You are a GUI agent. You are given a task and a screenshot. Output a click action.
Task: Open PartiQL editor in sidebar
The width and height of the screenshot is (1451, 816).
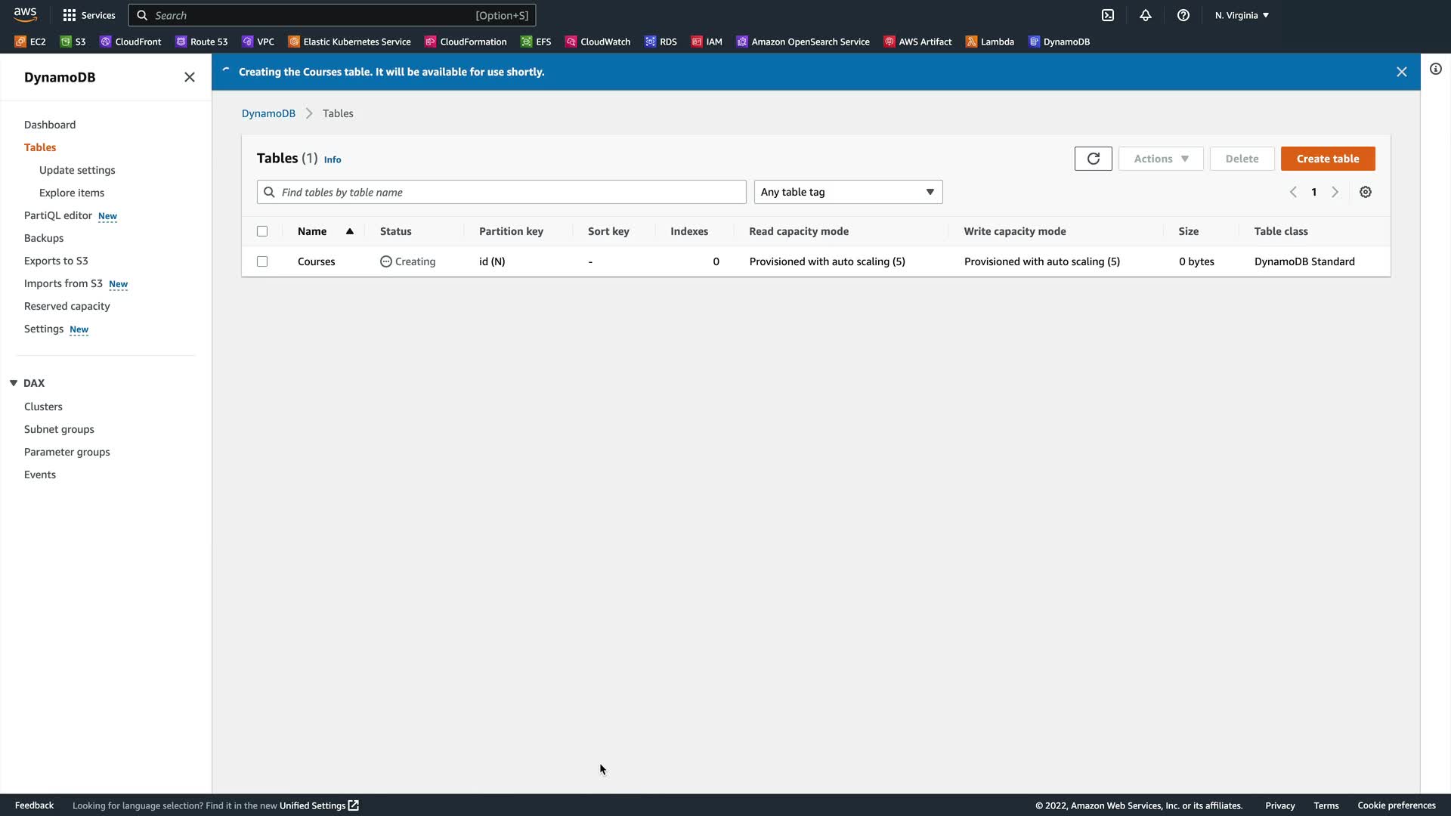58,215
